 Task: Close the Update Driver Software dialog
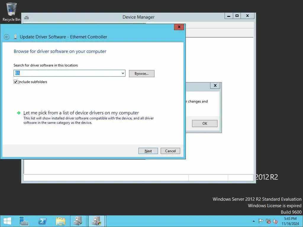pos(179,27)
